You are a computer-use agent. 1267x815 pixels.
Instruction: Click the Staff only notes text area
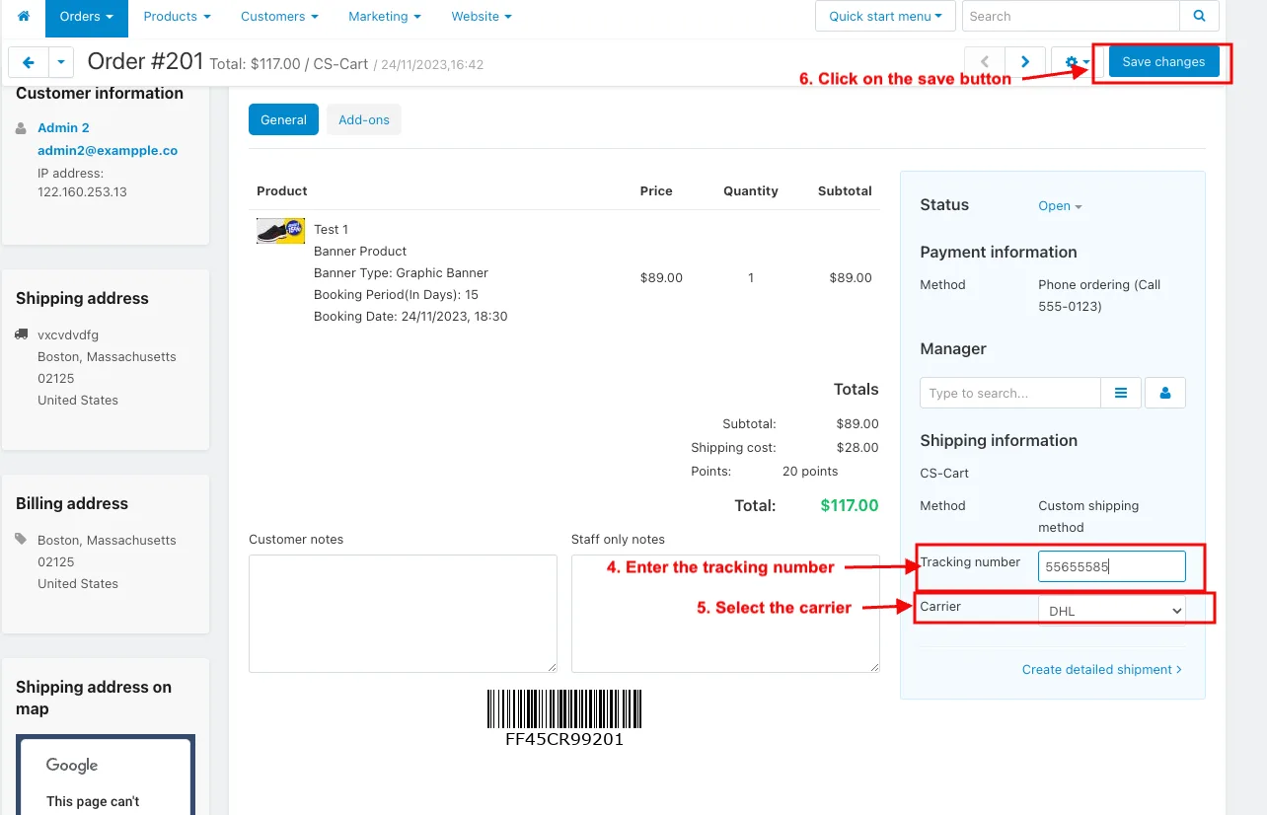click(x=725, y=614)
